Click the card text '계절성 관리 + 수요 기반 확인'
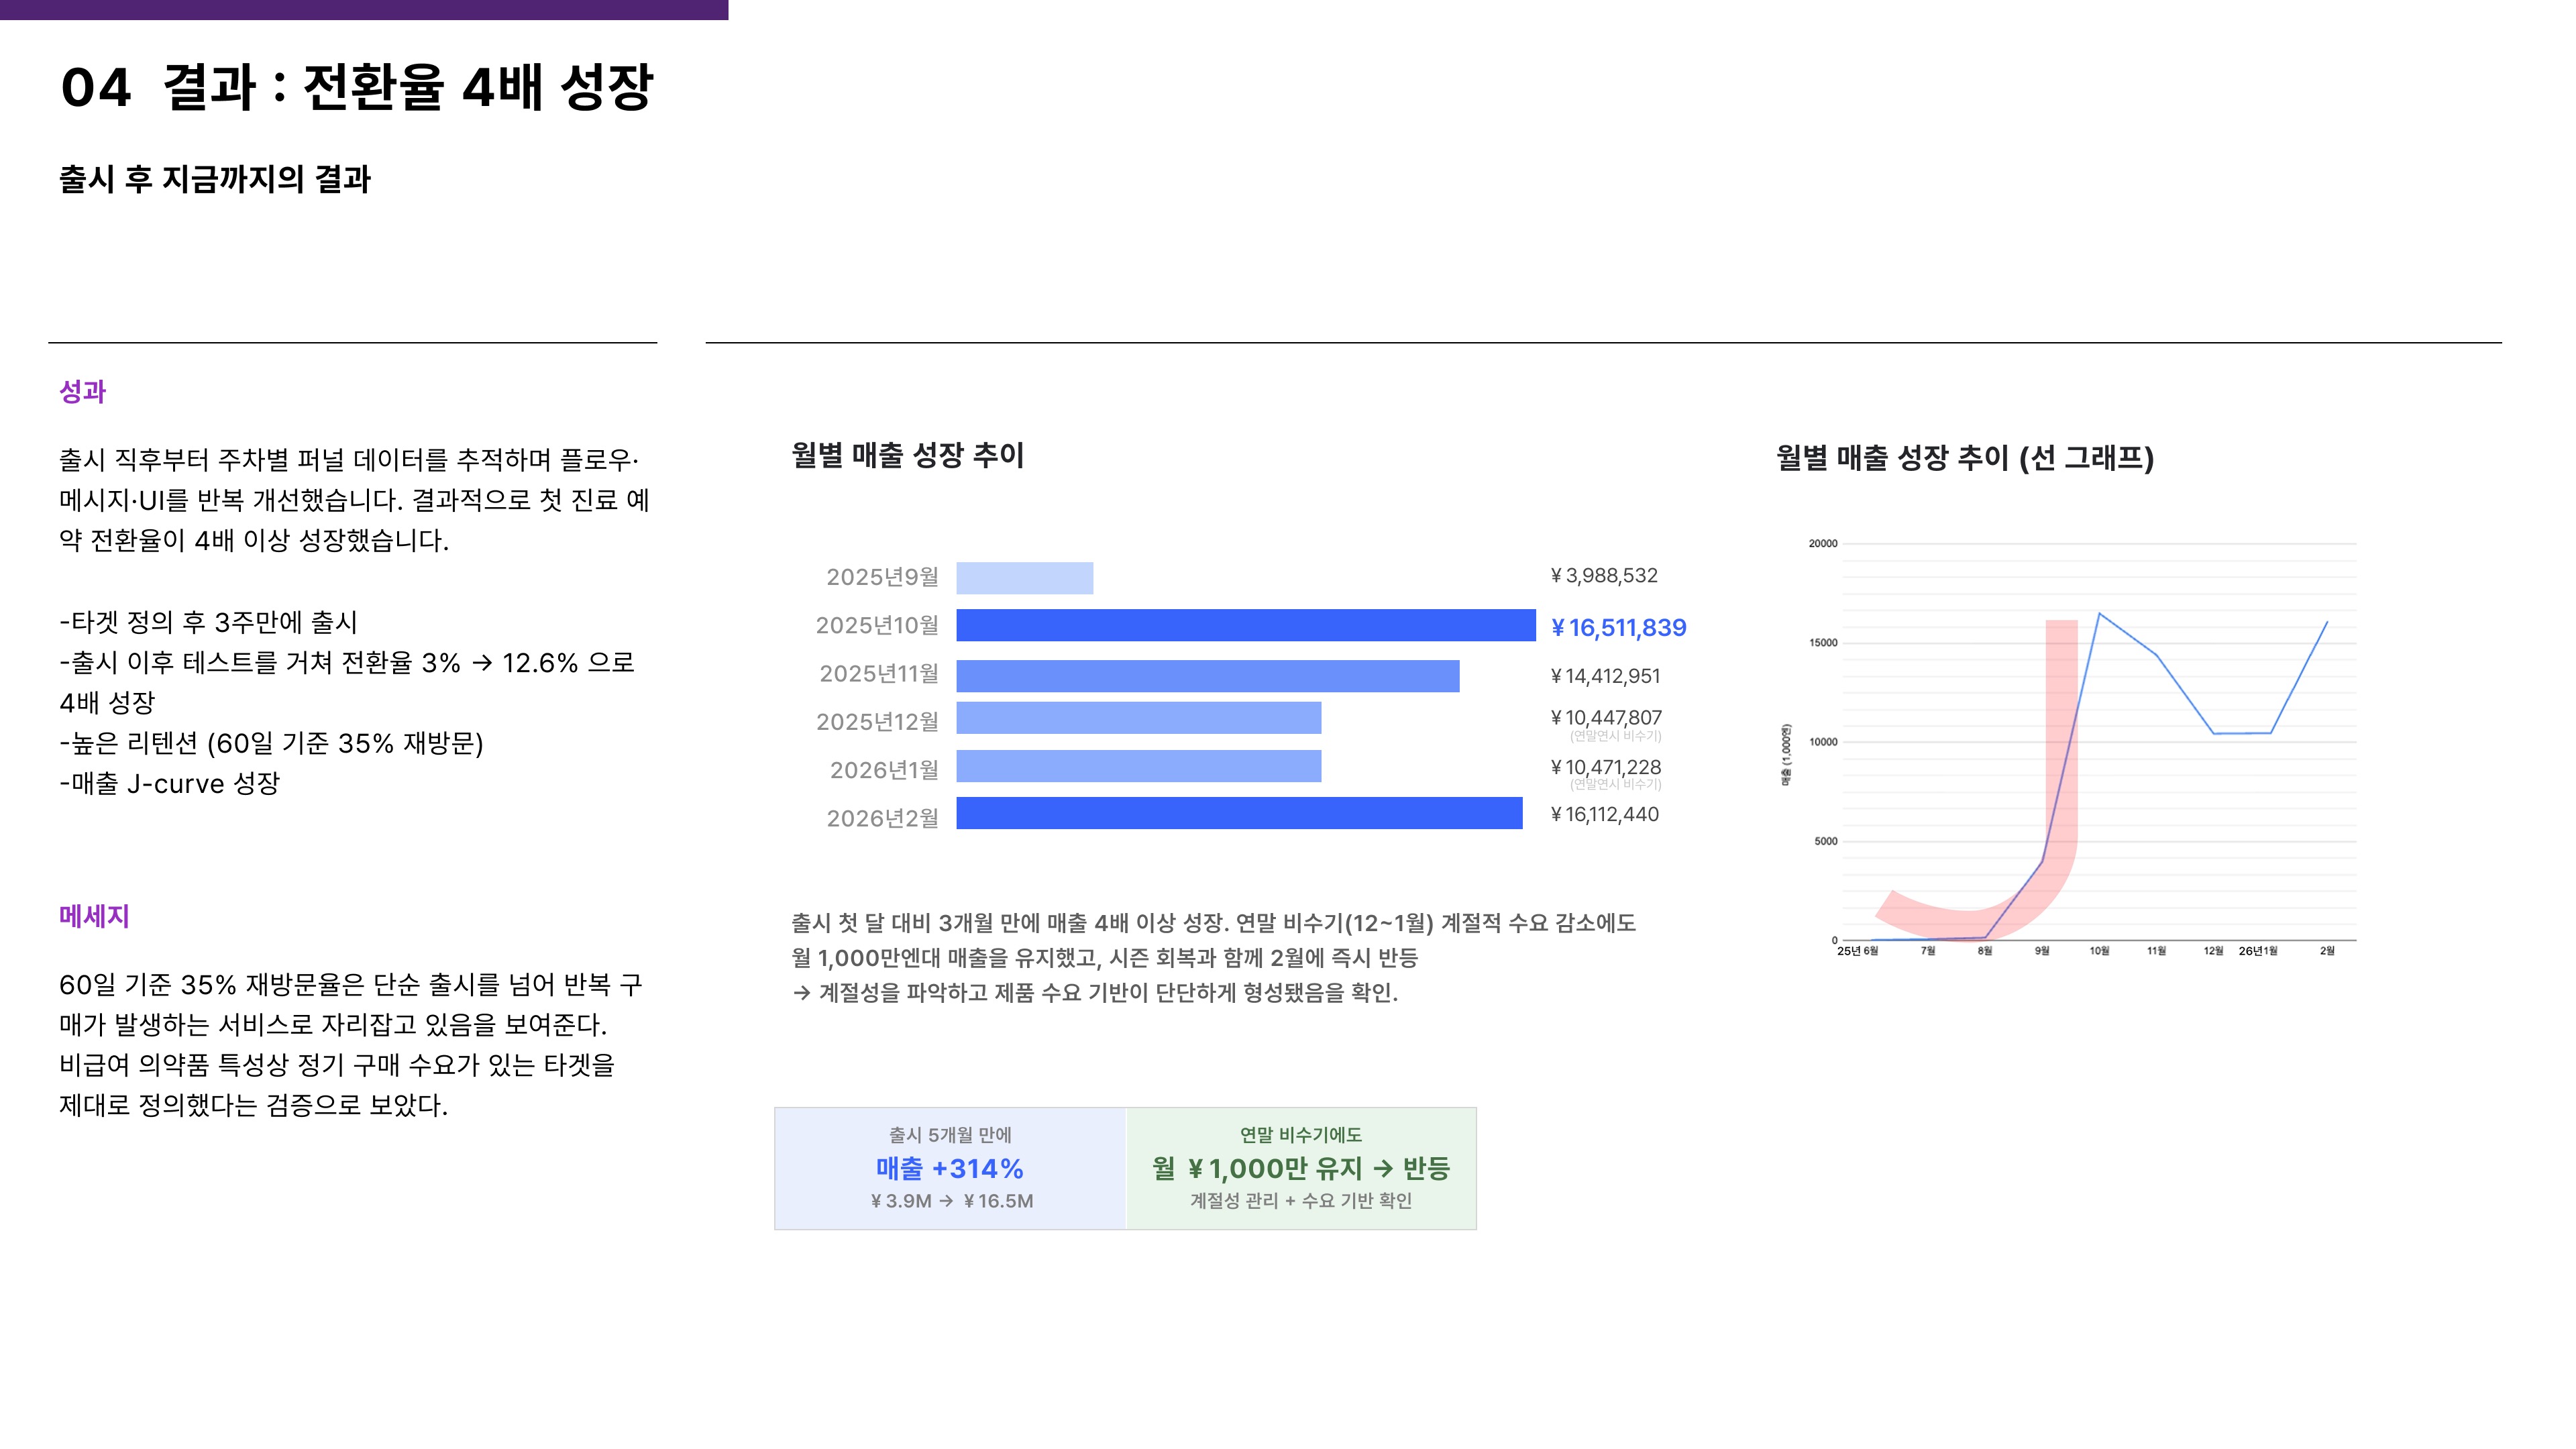The height and width of the screenshot is (1449, 2576). (1301, 1201)
